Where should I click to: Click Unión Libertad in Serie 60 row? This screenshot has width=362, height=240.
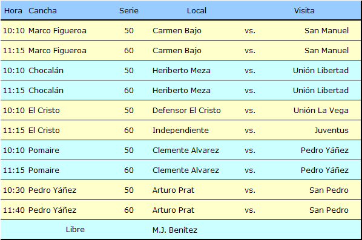[321, 90]
